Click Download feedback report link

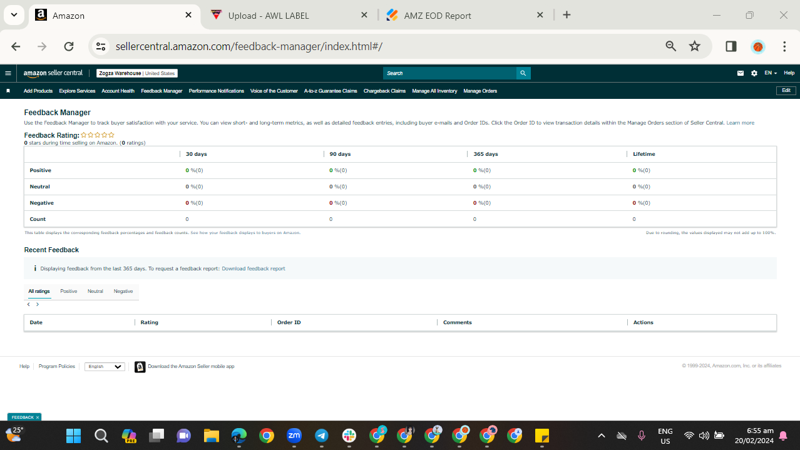(x=254, y=268)
